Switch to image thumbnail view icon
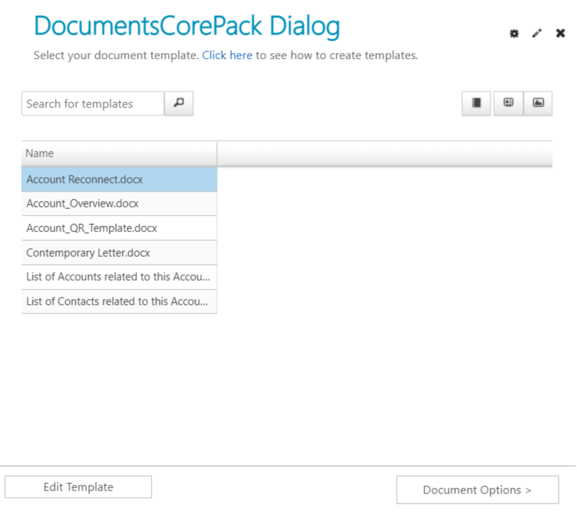This screenshot has width=577, height=512. click(x=537, y=103)
